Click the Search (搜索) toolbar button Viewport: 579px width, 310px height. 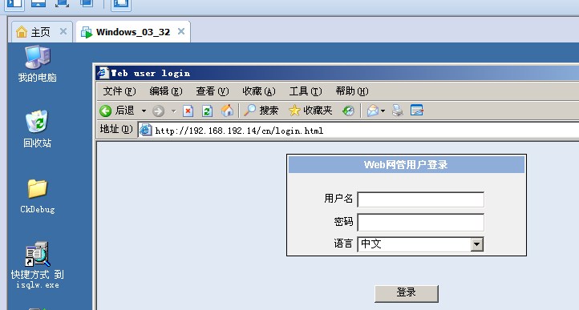pos(261,111)
